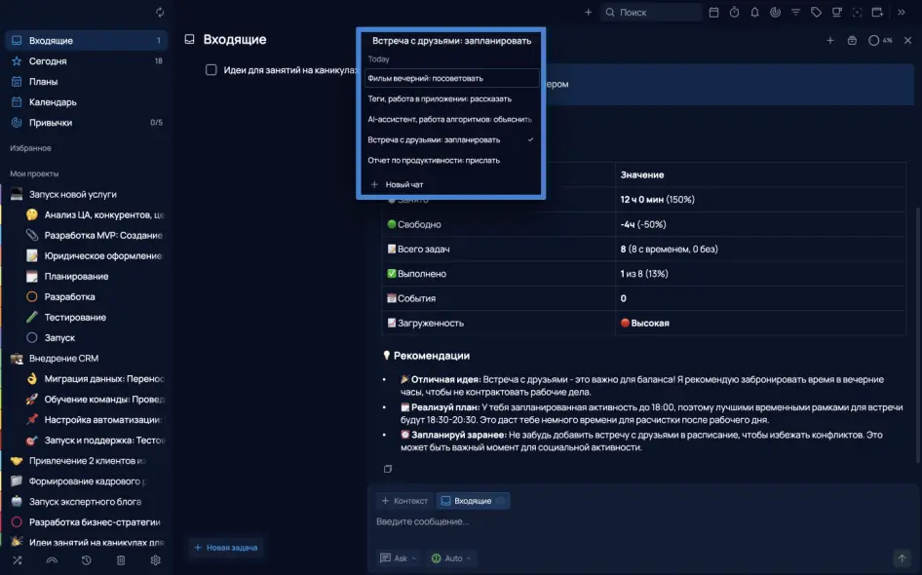Open the Ask mode dropdown
Screen dimensions: 922x575
click(x=400, y=558)
